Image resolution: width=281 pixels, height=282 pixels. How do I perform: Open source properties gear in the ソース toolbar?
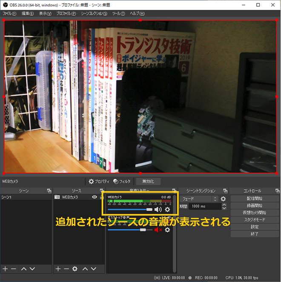(75, 269)
